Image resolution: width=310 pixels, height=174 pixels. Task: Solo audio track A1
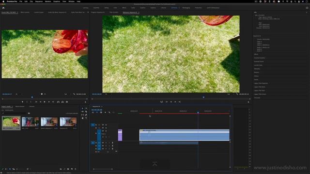109,143
